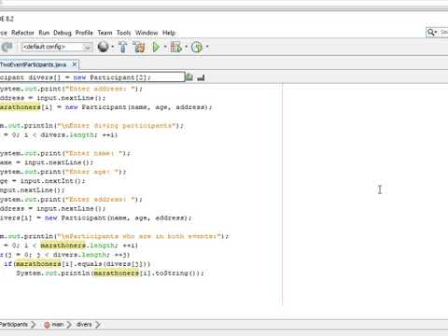Run the project with green play icon
The width and height of the screenshot is (448, 336).
156,47
